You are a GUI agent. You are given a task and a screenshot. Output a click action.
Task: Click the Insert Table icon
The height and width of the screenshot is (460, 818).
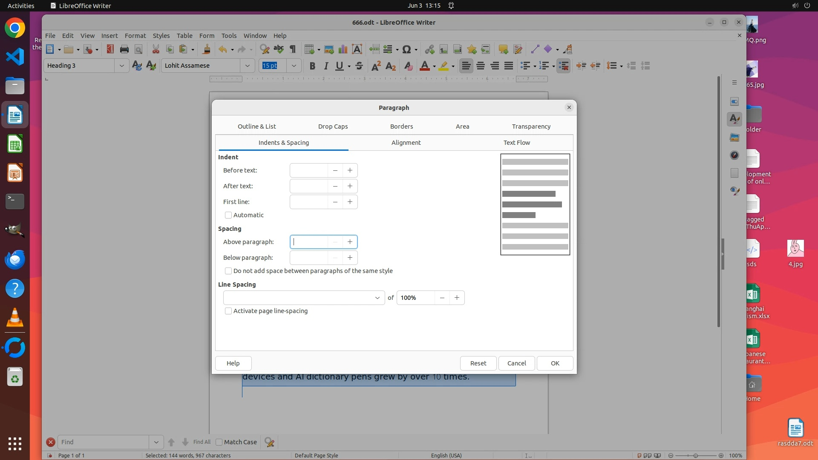click(309, 49)
